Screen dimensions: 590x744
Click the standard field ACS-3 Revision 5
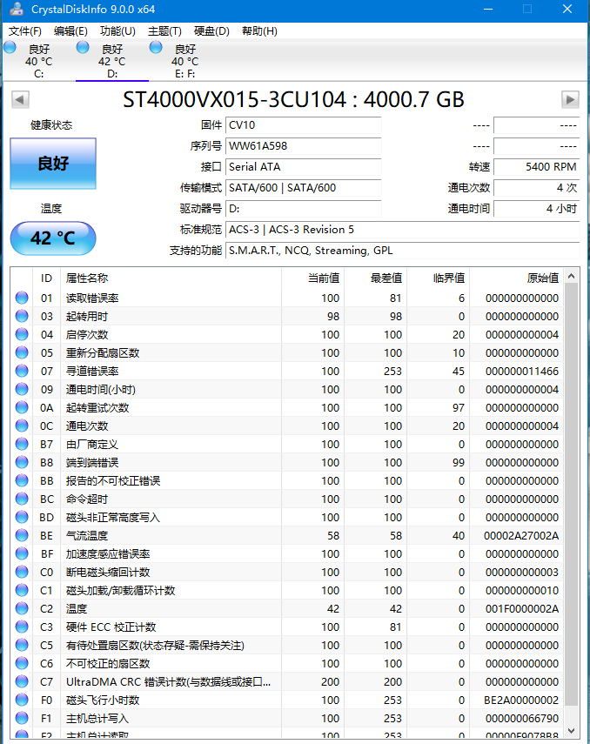(x=403, y=230)
